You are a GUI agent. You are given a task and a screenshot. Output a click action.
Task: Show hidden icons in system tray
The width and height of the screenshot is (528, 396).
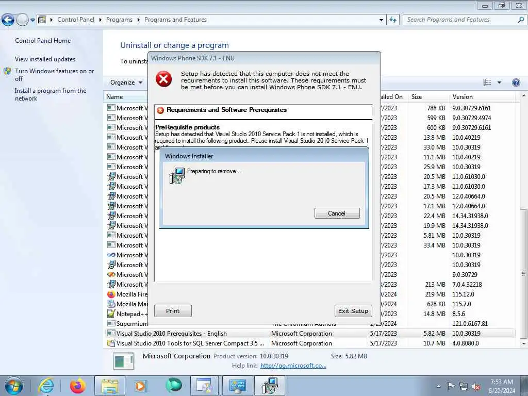click(438, 386)
